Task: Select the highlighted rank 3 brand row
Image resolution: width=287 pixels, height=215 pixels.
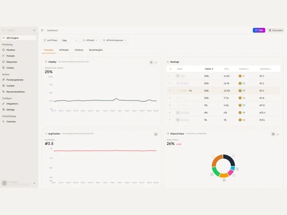Action: click(x=223, y=91)
